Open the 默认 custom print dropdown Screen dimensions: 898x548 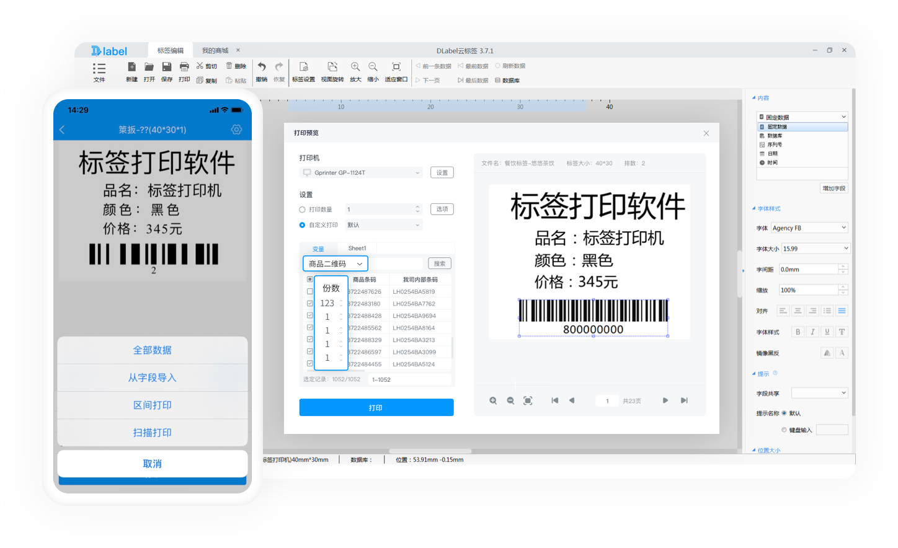pyautogui.click(x=383, y=225)
